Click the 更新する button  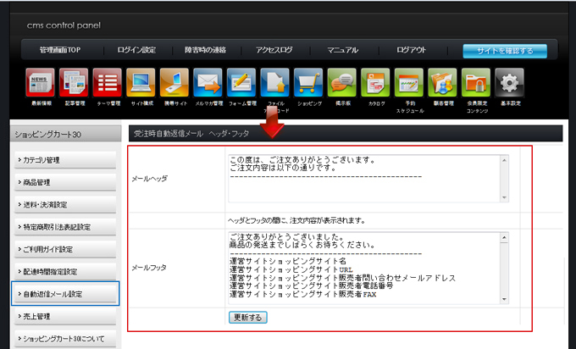coord(247,318)
